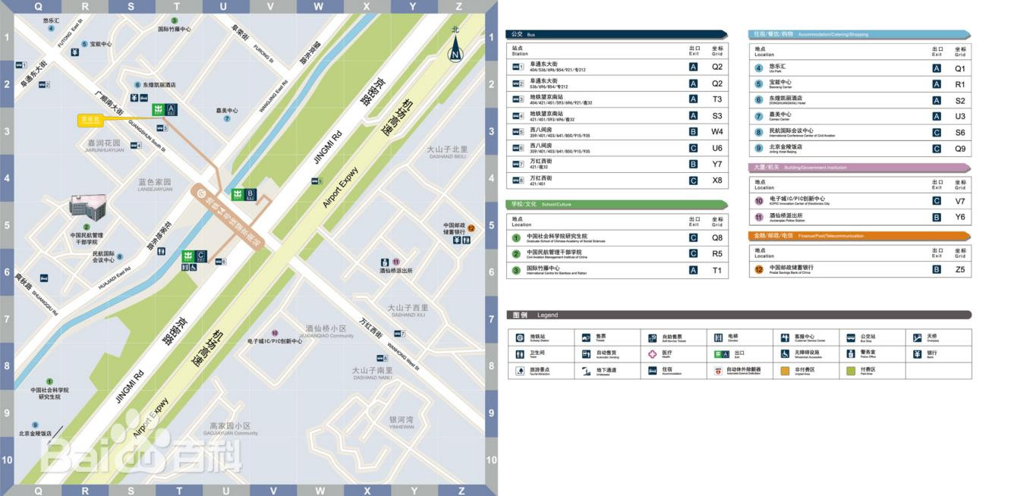Pick the green Paid Area swatch

coord(852,371)
